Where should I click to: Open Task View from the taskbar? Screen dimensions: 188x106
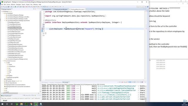point(12,104)
